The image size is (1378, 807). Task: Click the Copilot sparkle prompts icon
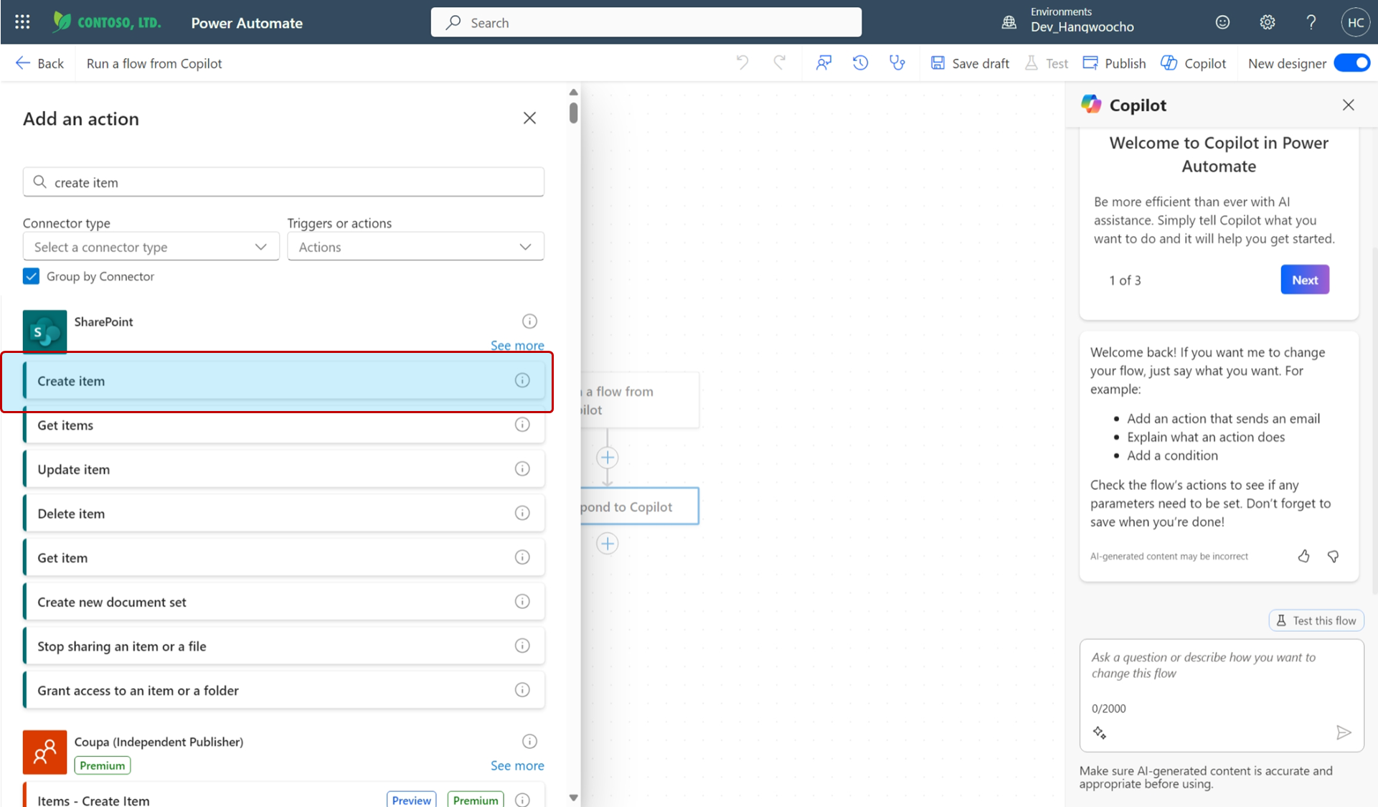(1100, 732)
